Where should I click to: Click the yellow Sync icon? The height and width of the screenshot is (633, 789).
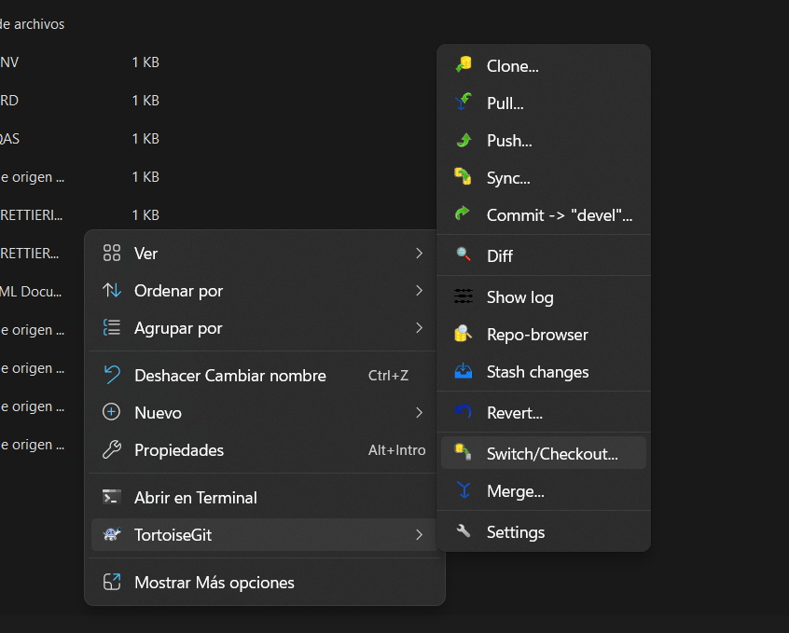coord(464,177)
